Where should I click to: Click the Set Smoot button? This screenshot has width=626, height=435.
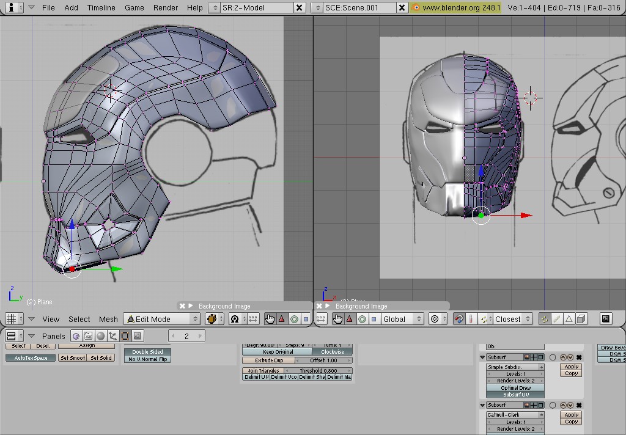tap(72, 357)
